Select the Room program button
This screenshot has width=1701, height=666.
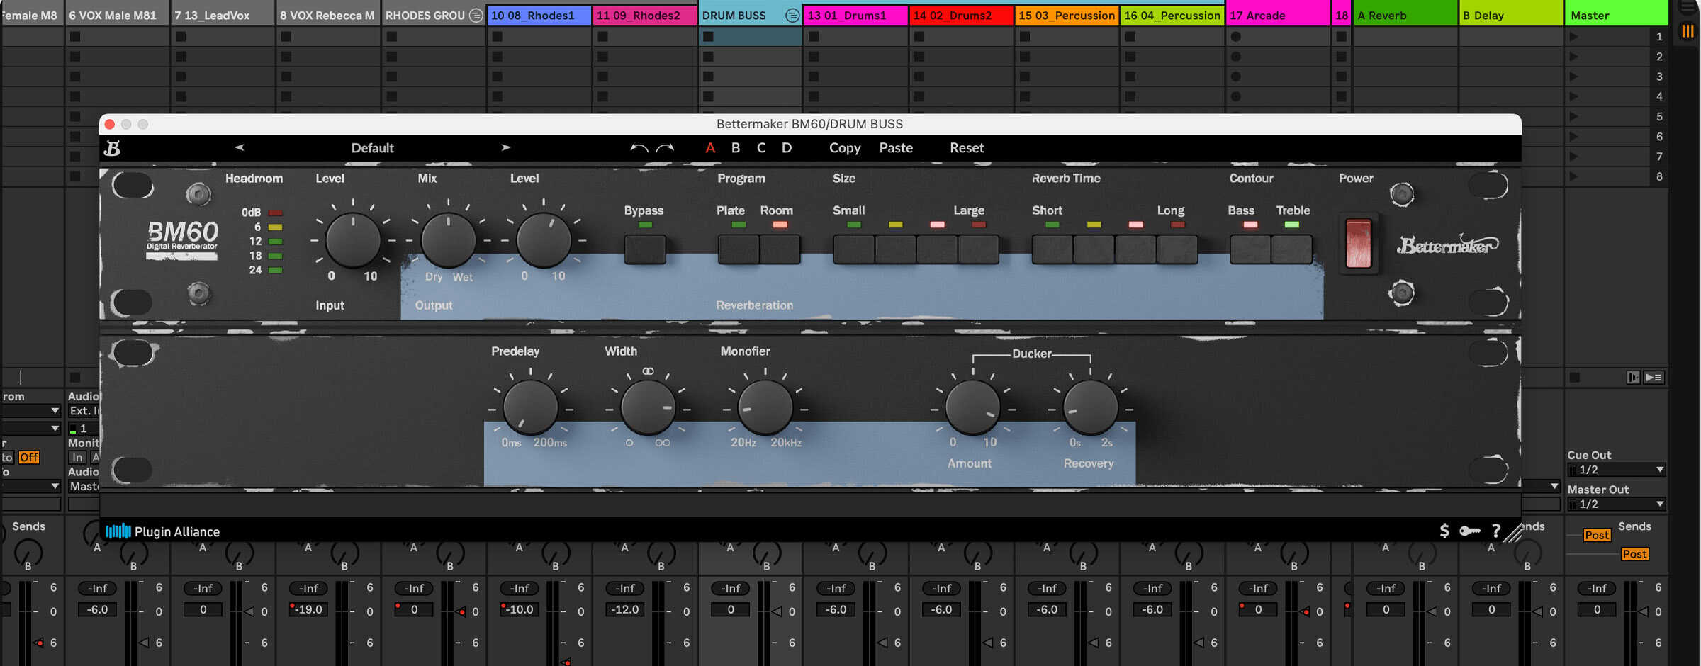[x=780, y=249]
